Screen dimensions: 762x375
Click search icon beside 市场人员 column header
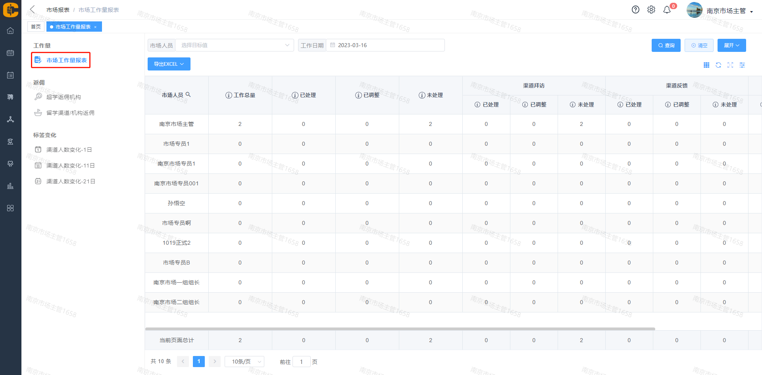tap(189, 95)
